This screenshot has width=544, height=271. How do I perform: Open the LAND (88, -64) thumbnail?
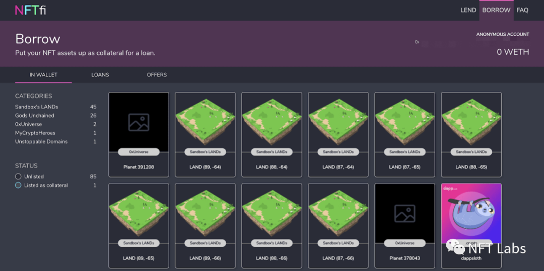pos(271,122)
